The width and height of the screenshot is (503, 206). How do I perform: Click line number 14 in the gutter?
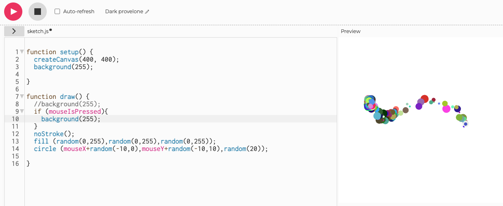pos(15,149)
